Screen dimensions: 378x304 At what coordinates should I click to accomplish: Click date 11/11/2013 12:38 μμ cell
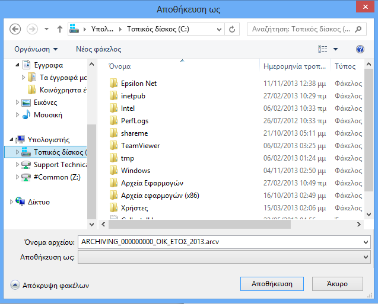tap(294, 84)
